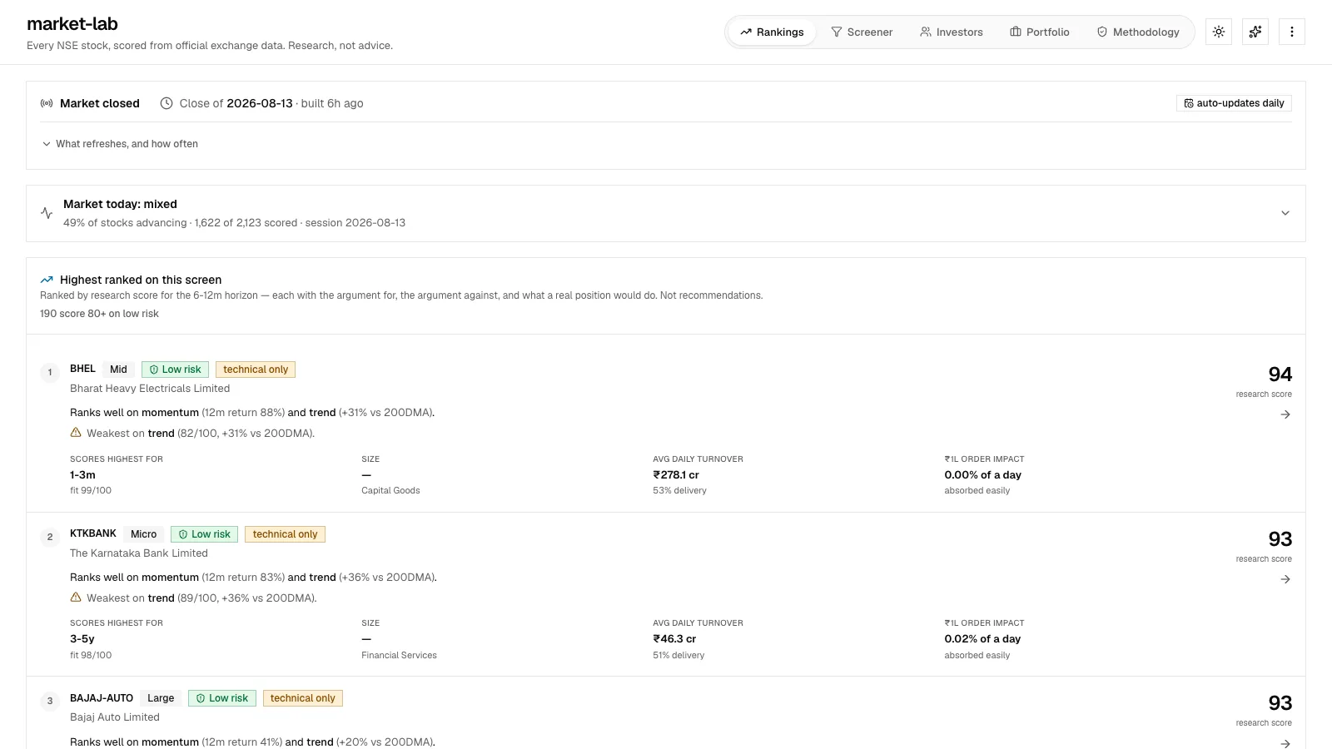Click the '190 score 80+ on low risk' text
Screen dimensions: 1332x749
click(99, 314)
